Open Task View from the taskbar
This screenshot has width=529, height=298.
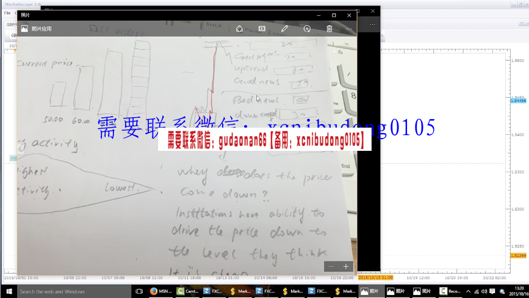coord(139,291)
